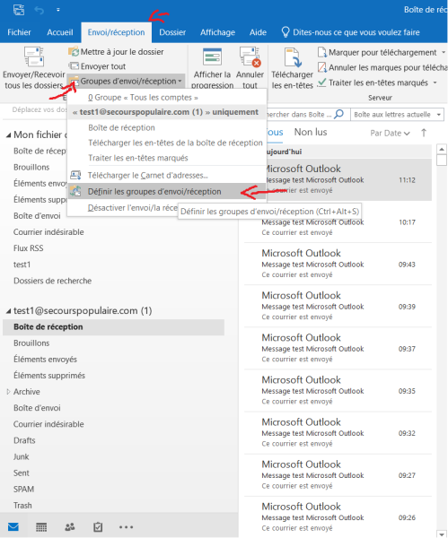The width and height of the screenshot is (448, 538).
Task: Open People contacts icon in navigation bar
Action: (x=70, y=527)
